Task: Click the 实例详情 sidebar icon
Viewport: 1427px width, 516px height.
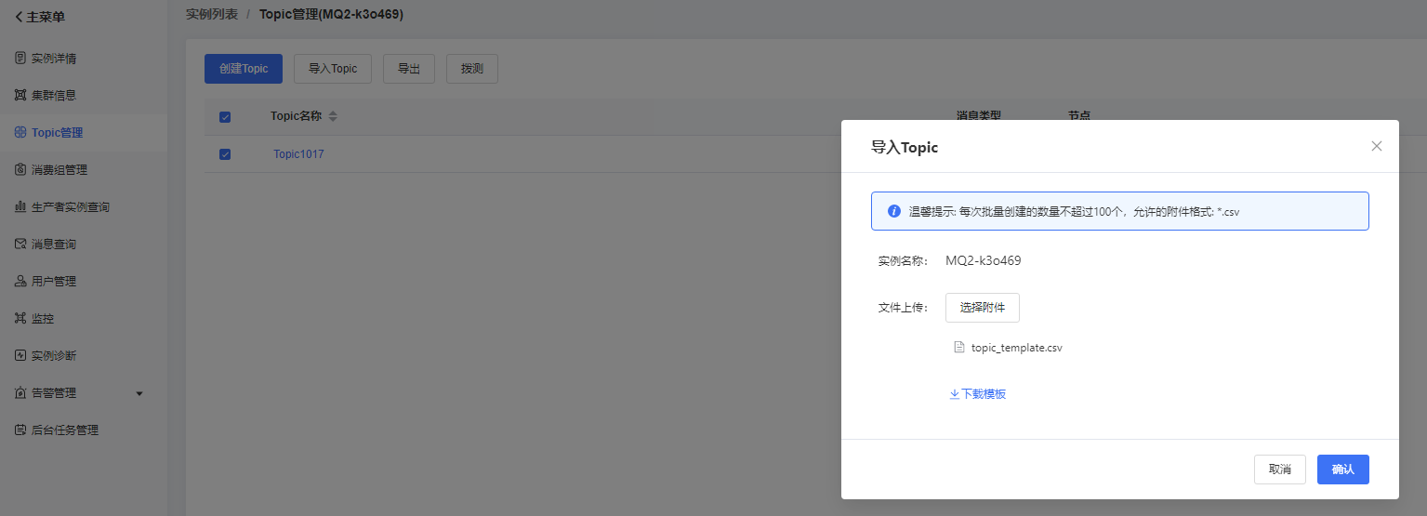Action: coord(20,58)
